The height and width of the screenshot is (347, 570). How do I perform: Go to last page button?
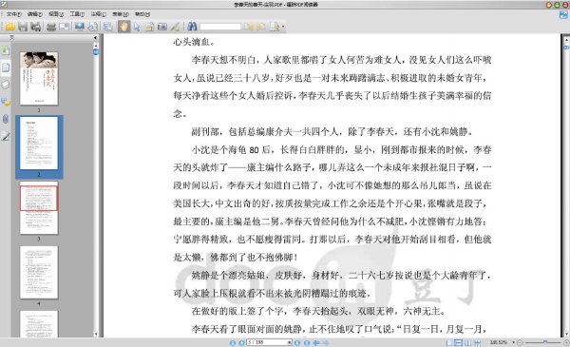pyautogui.click(x=307, y=342)
